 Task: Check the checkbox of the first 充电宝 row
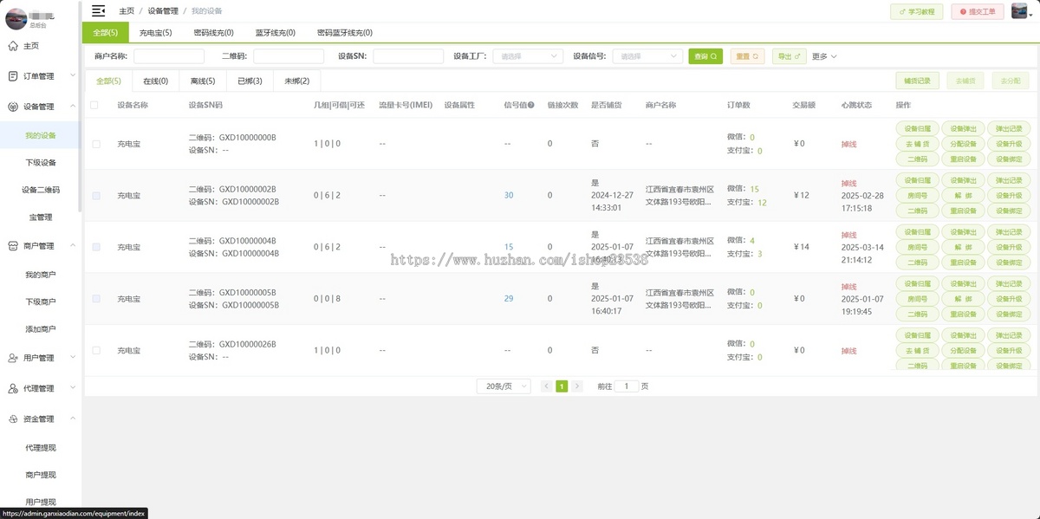click(x=95, y=143)
